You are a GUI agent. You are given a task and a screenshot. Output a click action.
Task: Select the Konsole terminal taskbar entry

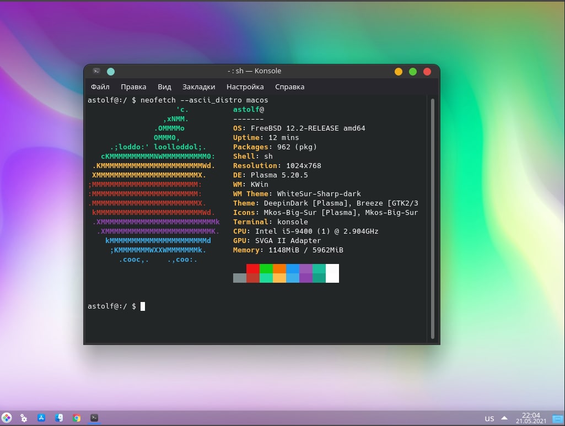[x=94, y=418]
